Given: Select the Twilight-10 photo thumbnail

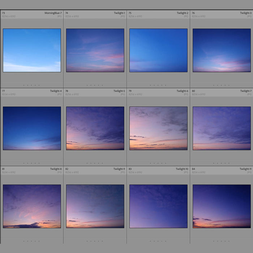Looking at the screenshot, I should pos(158,206).
